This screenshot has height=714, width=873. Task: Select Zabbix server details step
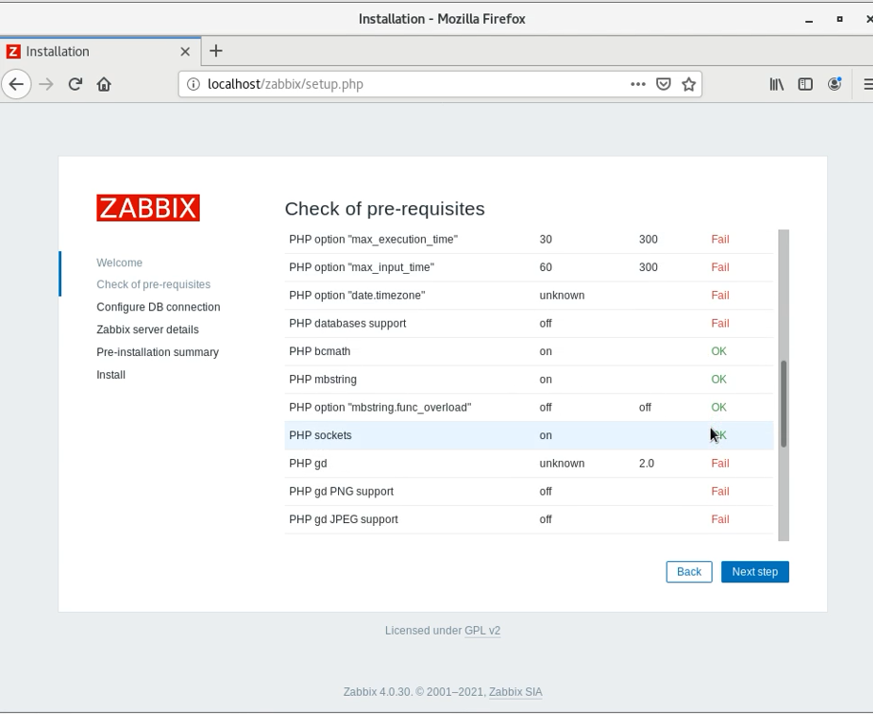(147, 329)
